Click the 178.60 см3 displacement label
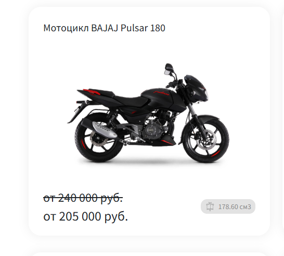Viewport: 284px width, 256px height. coord(235,206)
